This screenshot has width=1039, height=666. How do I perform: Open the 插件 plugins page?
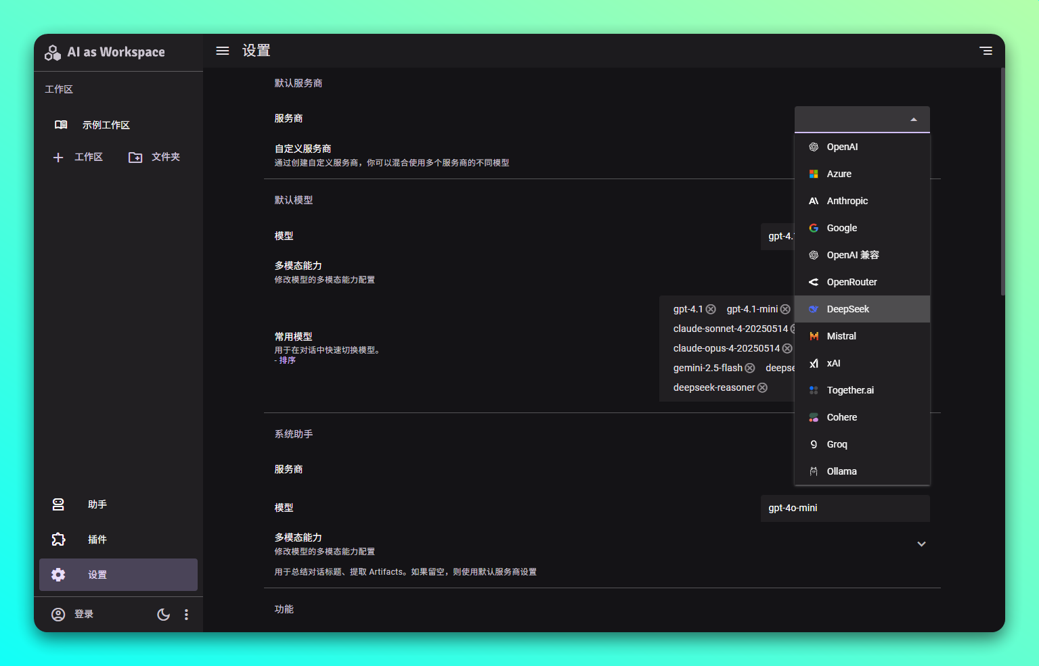click(118, 540)
